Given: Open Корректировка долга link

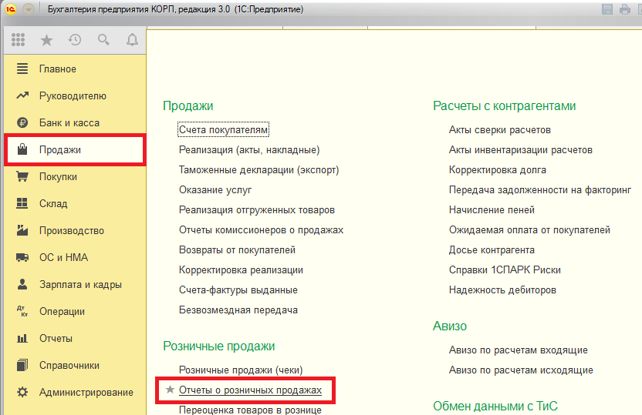Looking at the screenshot, I should 498,170.
